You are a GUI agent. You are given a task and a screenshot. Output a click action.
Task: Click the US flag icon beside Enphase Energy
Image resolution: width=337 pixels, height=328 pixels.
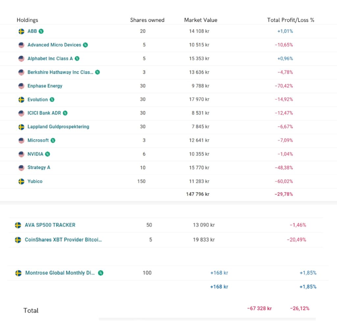tap(21, 86)
